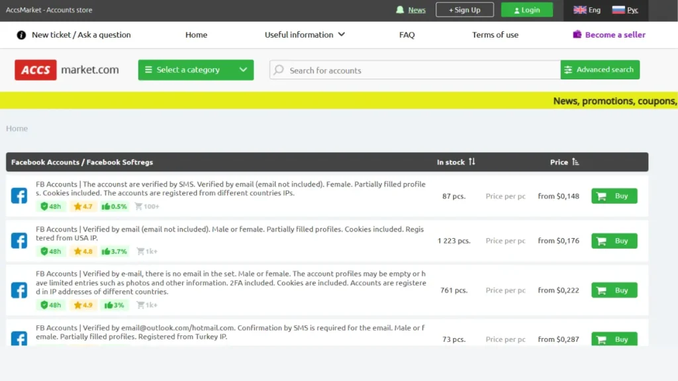Click the ACCS market.com logo
This screenshot has height=381, width=678.
[x=67, y=70]
